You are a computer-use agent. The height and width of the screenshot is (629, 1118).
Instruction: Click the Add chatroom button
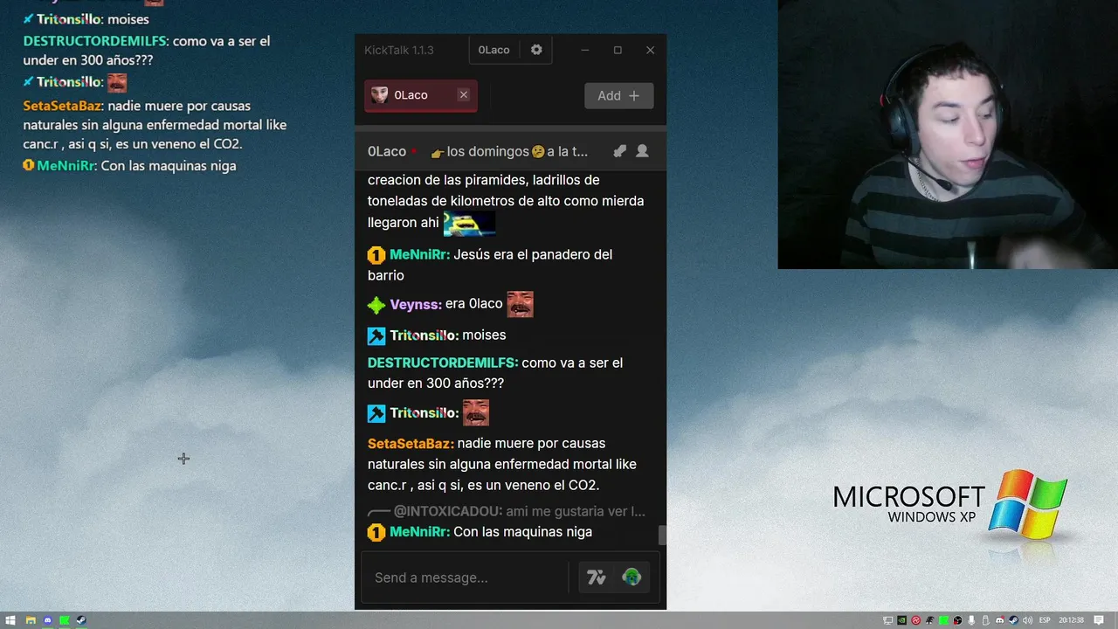coord(618,96)
